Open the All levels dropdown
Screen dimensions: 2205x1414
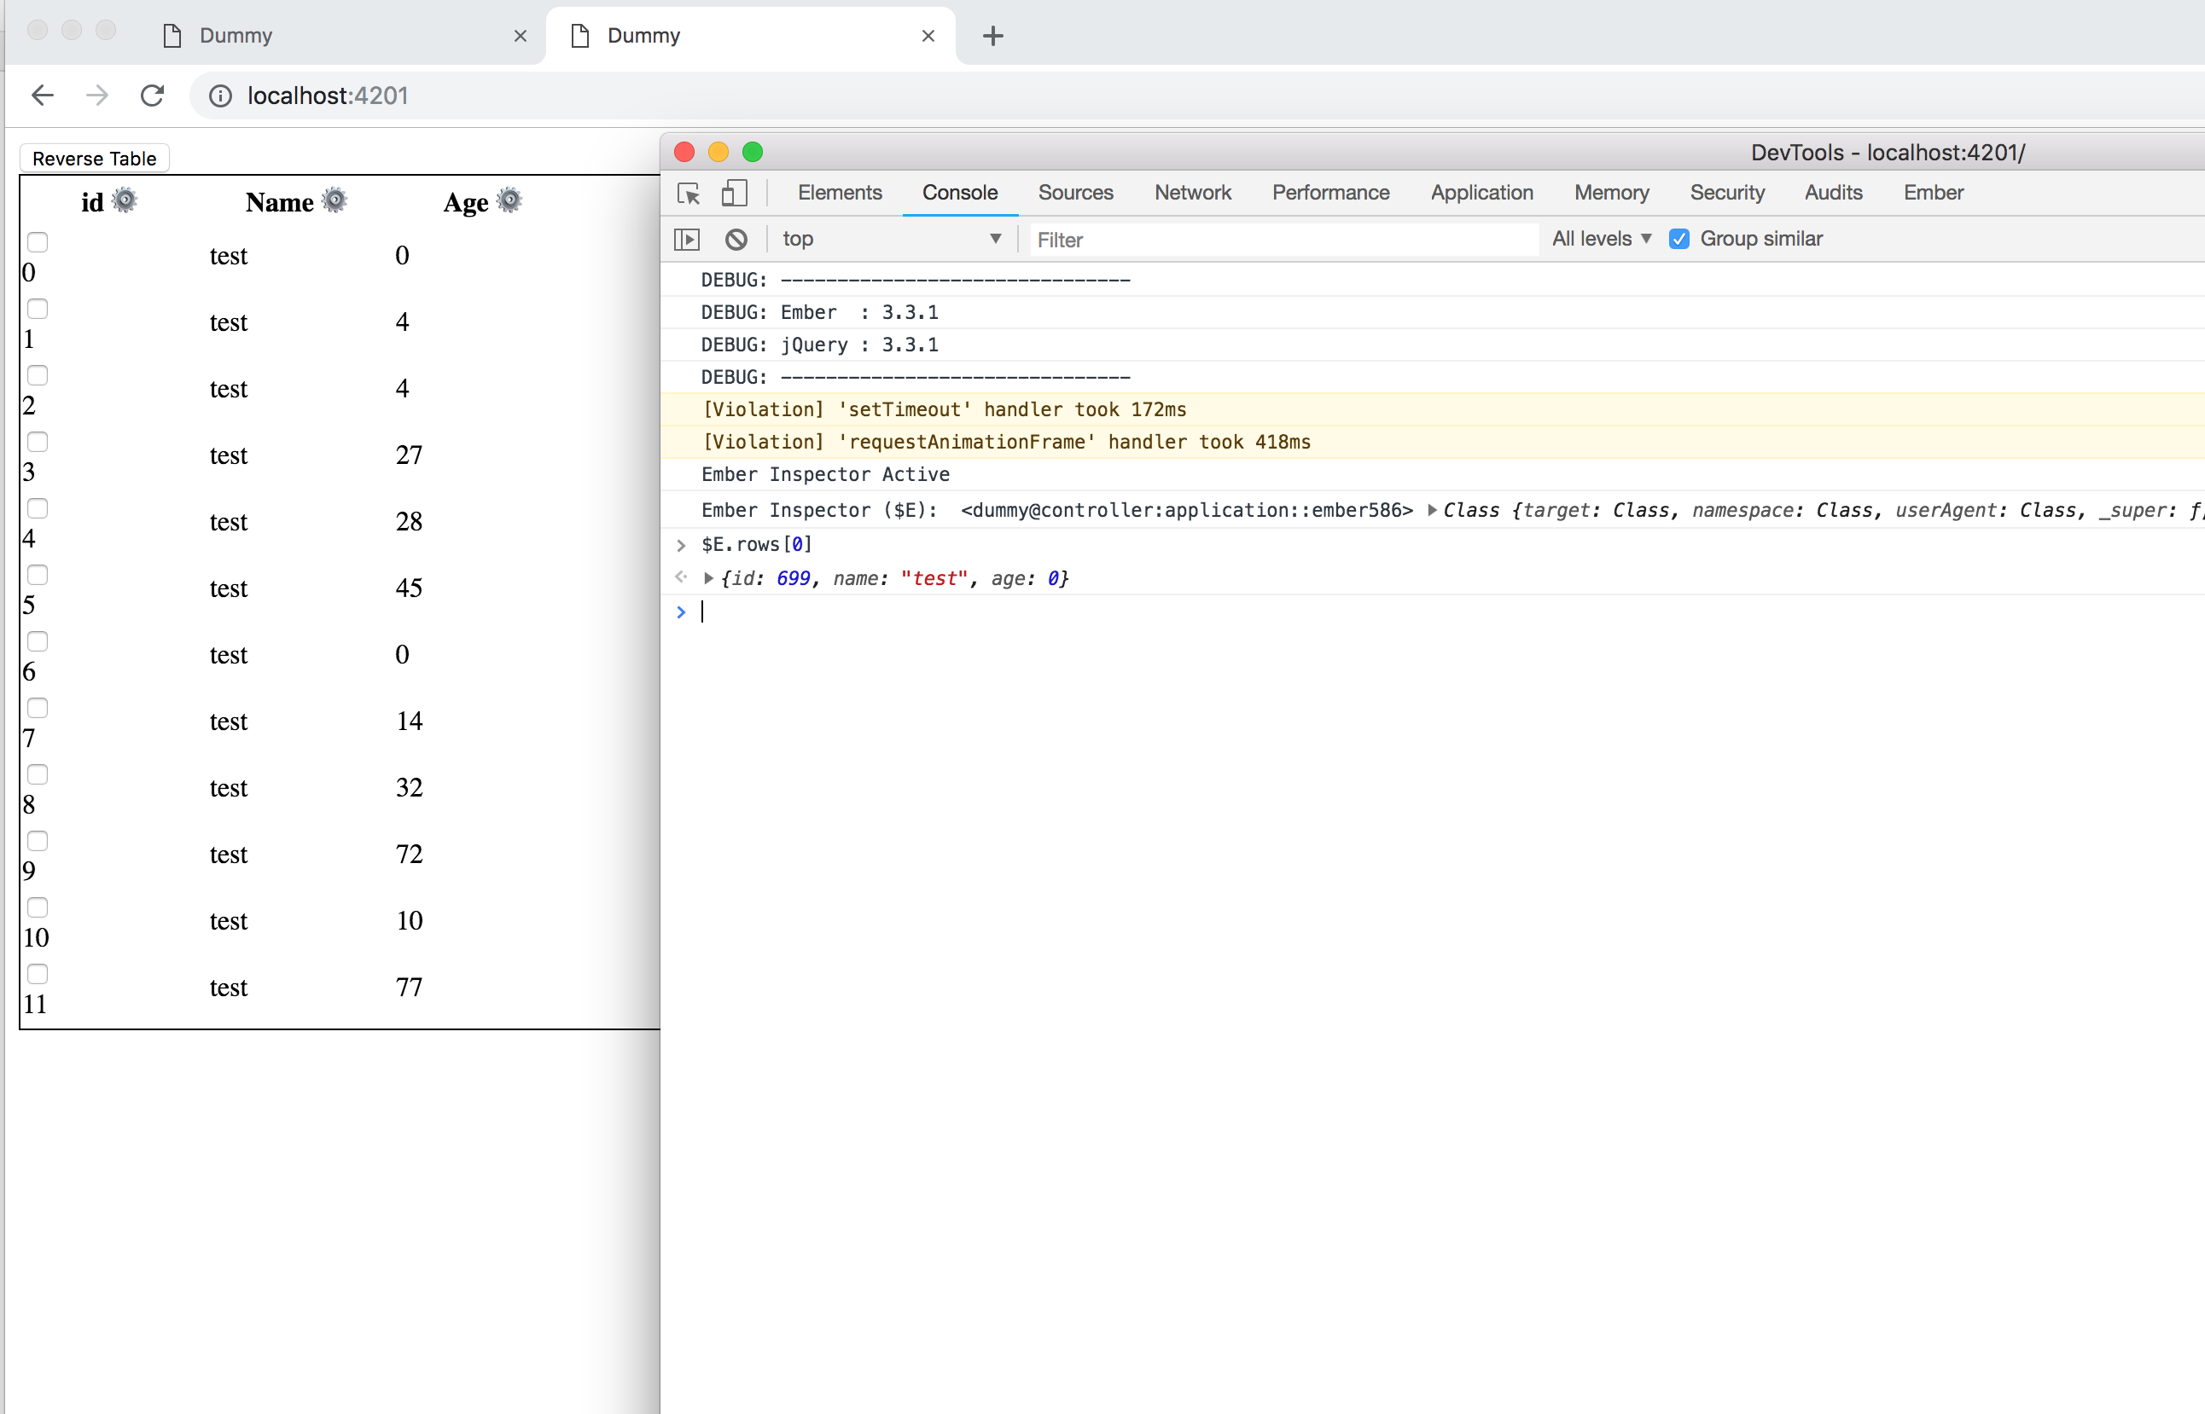coord(1601,238)
